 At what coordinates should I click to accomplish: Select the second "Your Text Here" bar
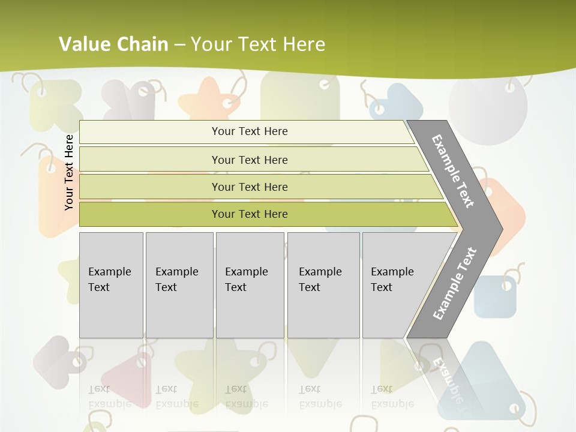click(x=250, y=160)
